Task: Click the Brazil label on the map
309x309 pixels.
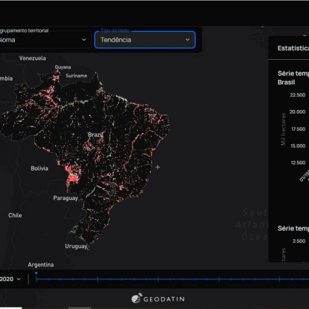Action: click(95, 134)
